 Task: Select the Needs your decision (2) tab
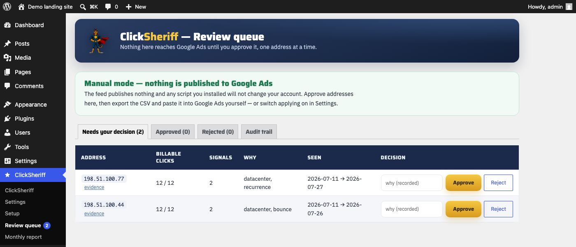click(113, 132)
